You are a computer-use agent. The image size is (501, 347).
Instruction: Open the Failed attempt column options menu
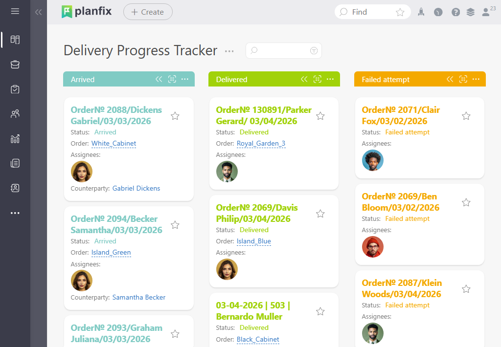click(x=477, y=79)
